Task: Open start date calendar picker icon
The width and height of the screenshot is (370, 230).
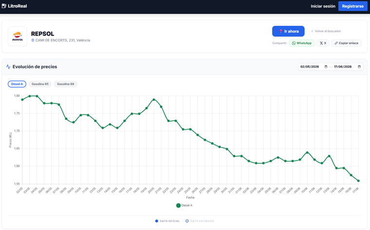Action: coord(326,67)
